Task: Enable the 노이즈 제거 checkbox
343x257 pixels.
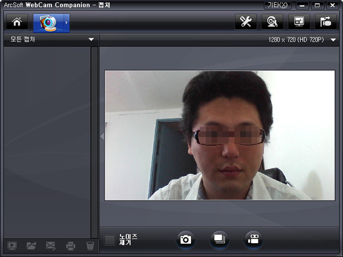Action: 110,240
